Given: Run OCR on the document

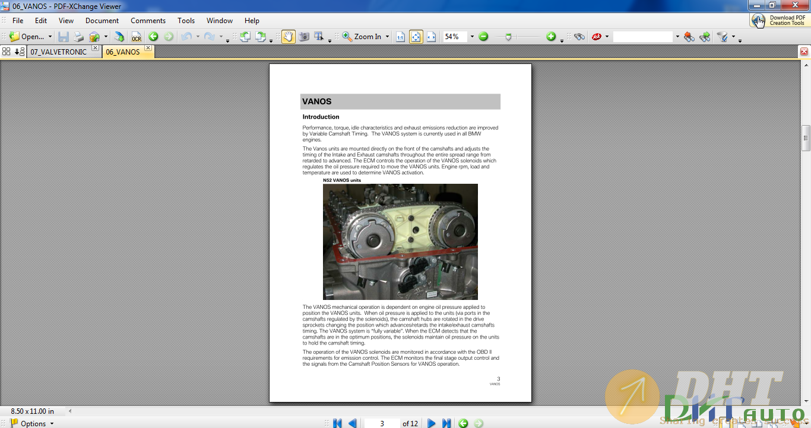Looking at the screenshot, I should 137,37.
